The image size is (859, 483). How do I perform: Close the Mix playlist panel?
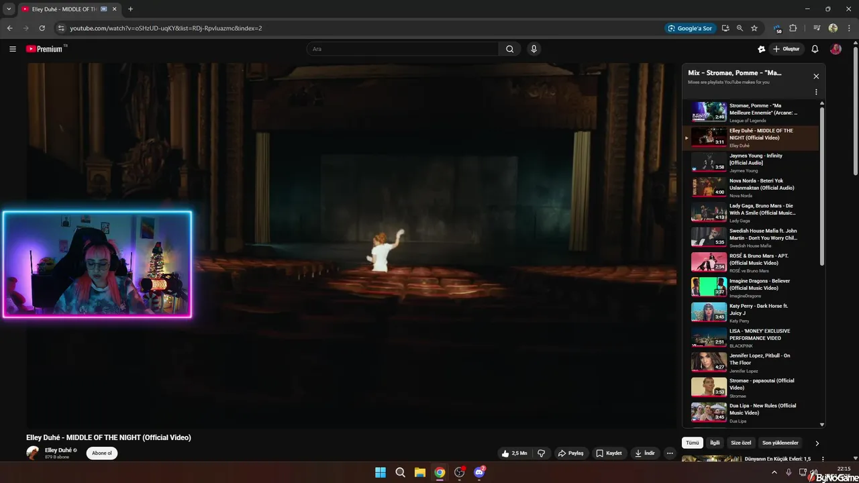[x=816, y=76]
